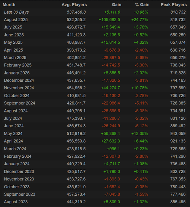Click the +996.1 March 2024 gain
Viewport: 190px width, 207px height.
(x=113, y=149)
